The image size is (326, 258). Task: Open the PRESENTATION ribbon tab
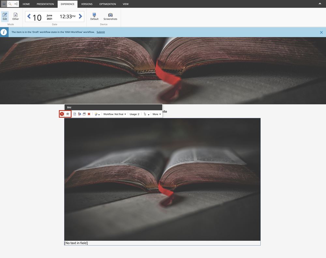click(x=45, y=4)
